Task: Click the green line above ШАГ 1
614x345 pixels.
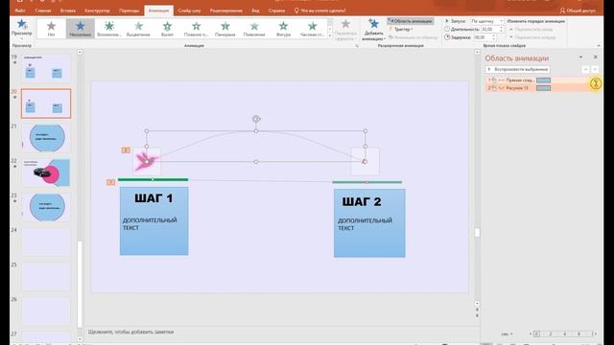Action: (153, 179)
